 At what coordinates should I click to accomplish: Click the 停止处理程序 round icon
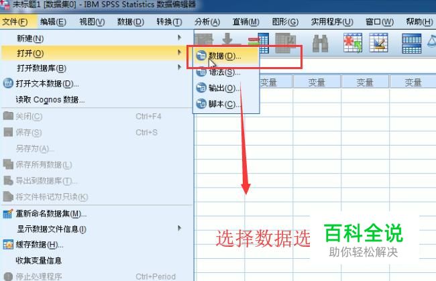pyautogui.click(x=8, y=276)
